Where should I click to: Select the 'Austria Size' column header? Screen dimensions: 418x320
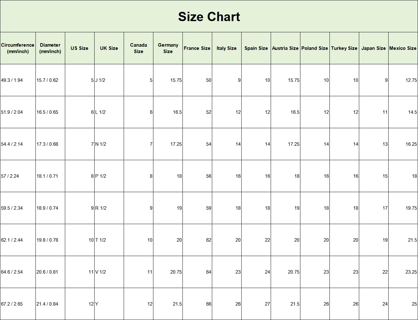click(285, 48)
